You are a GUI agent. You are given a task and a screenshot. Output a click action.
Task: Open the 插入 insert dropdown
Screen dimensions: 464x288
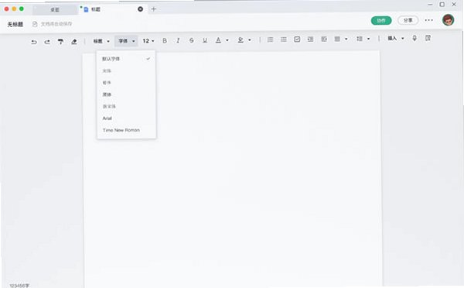[x=396, y=38]
